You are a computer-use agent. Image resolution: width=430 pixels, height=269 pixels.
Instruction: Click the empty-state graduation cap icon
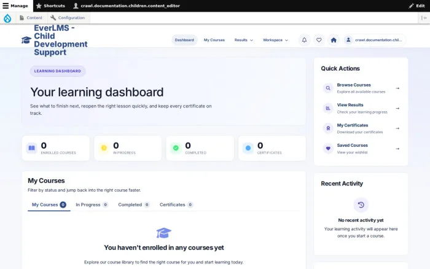pos(164,233)
